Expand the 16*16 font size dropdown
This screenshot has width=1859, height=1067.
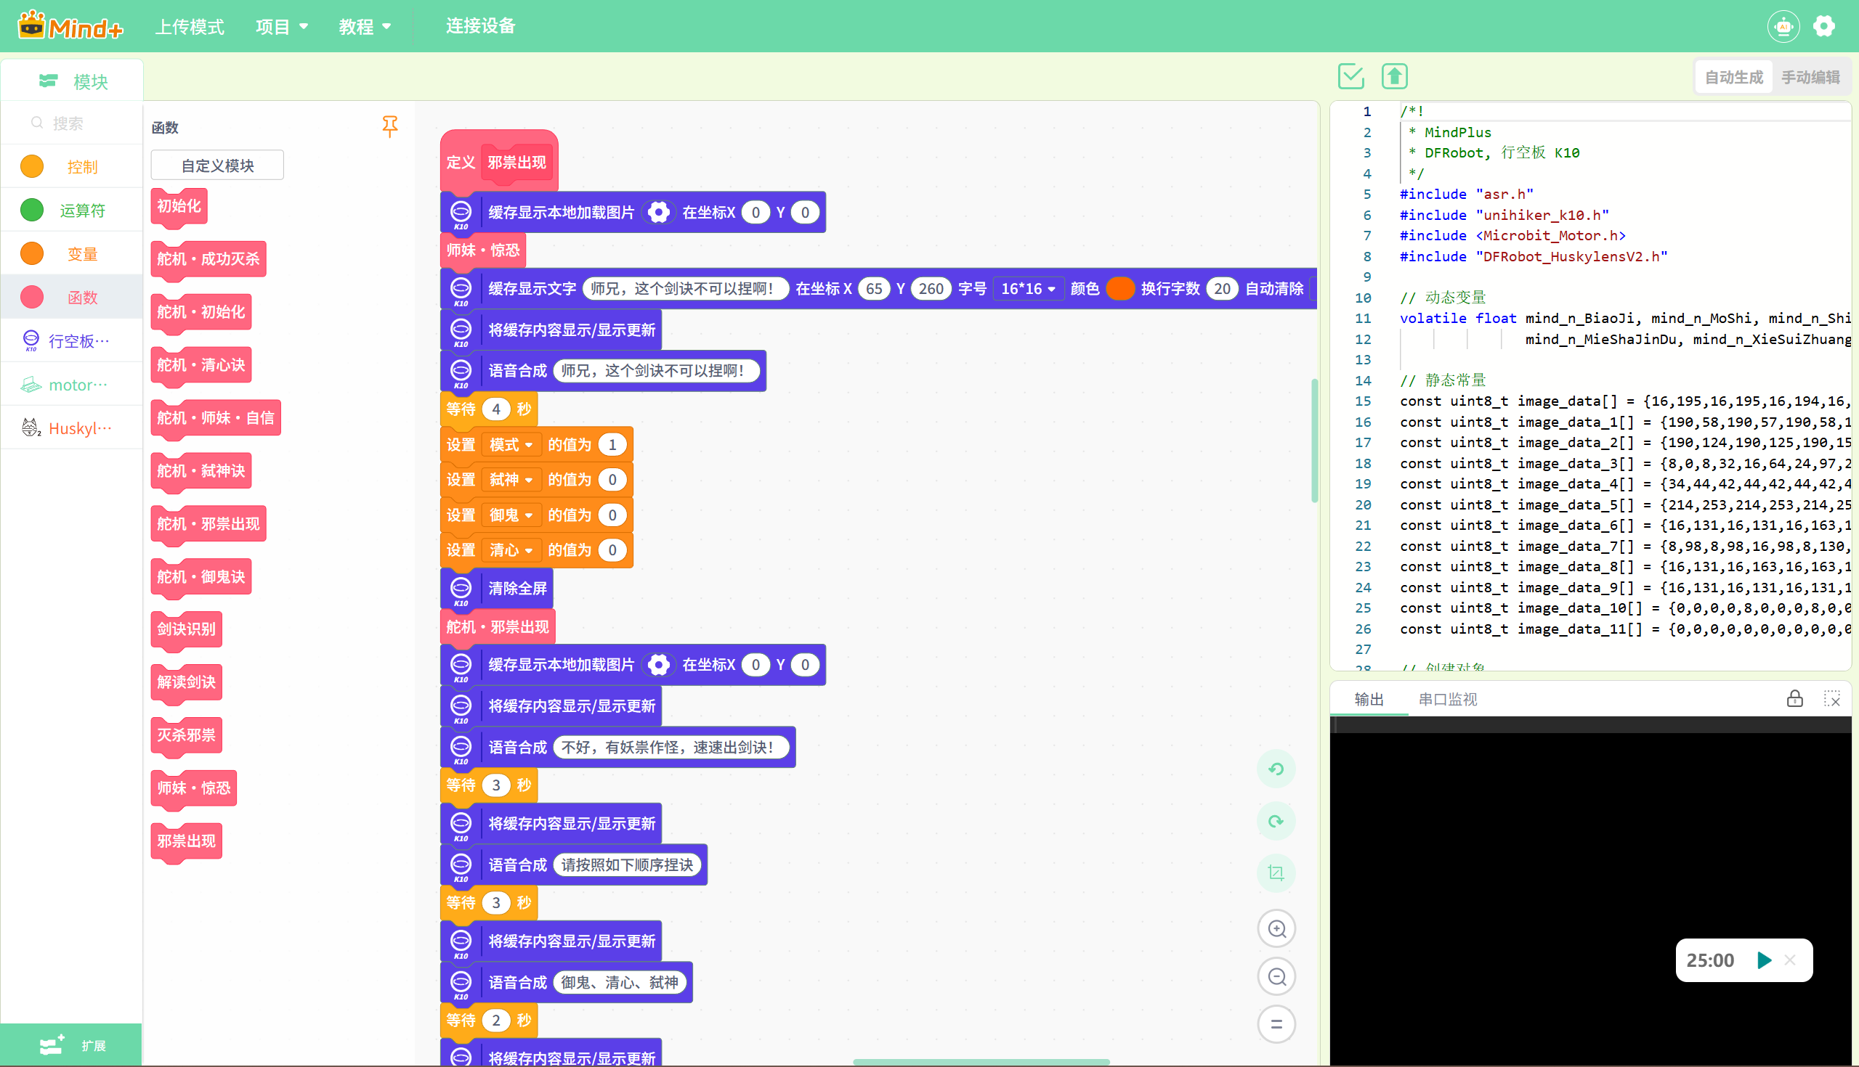[1027, 289]
